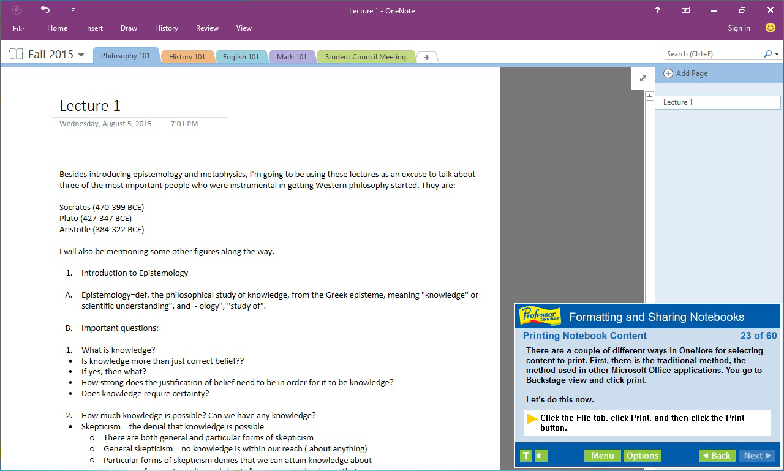Add a new page using the plus icon
Viewport: 784px width, 471px height.
coord(667,73)
